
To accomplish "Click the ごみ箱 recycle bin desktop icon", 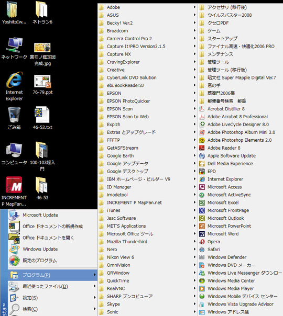I will point(14,118).
